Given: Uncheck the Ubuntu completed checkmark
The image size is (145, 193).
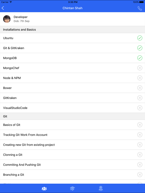Looking at the screenshot, I should [140, 38].
